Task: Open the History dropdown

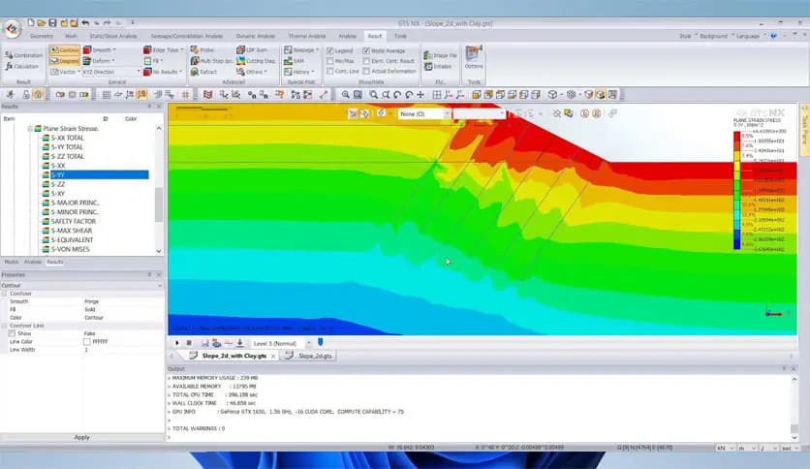Action: pos(299,72)
